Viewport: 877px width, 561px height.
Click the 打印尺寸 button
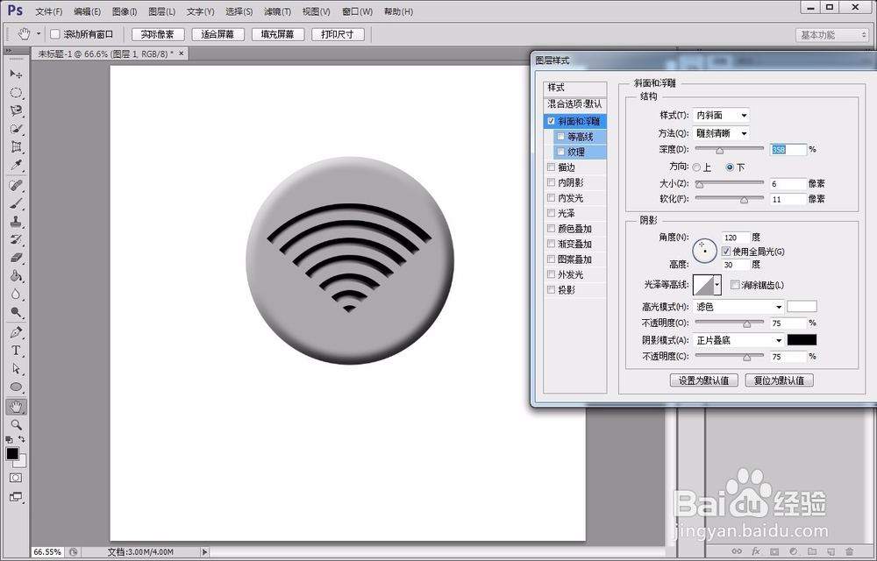[338, 35]
